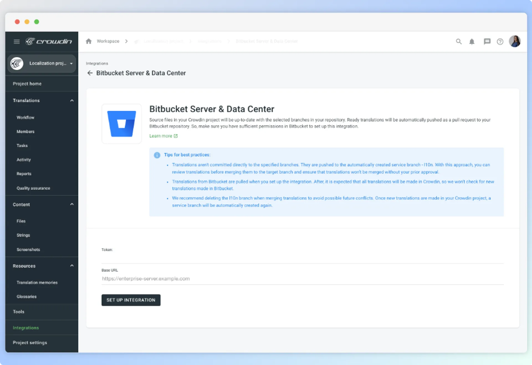Screen dimensions: 532x365
Task: Open Project settings
Action: click(30, 343)
